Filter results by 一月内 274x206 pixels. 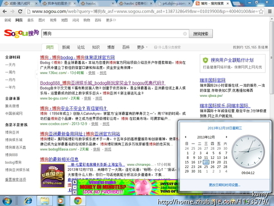pyautogui.click(x=10, y=80)
